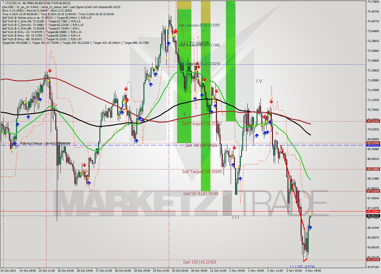Click the 72.55800 price axis value
Image resolution: width=381 pixels, height=274 pixels.
[x=373, y=60]
